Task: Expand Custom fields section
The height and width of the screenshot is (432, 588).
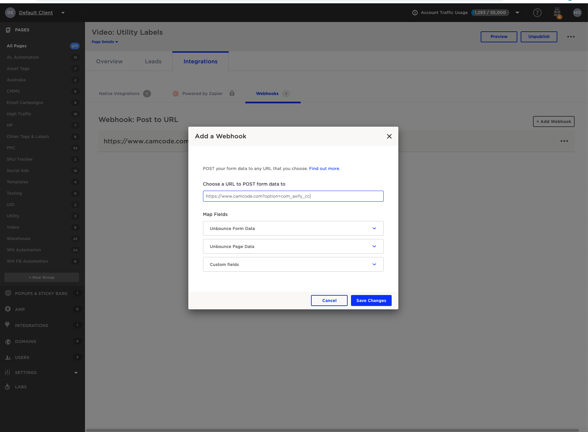Action: (293, 264)
